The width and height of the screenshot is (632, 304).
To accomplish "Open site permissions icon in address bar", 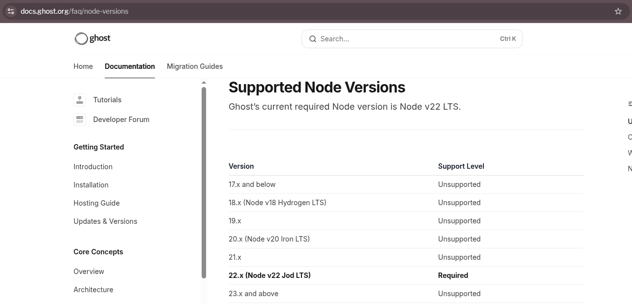I will pos(10,11).
